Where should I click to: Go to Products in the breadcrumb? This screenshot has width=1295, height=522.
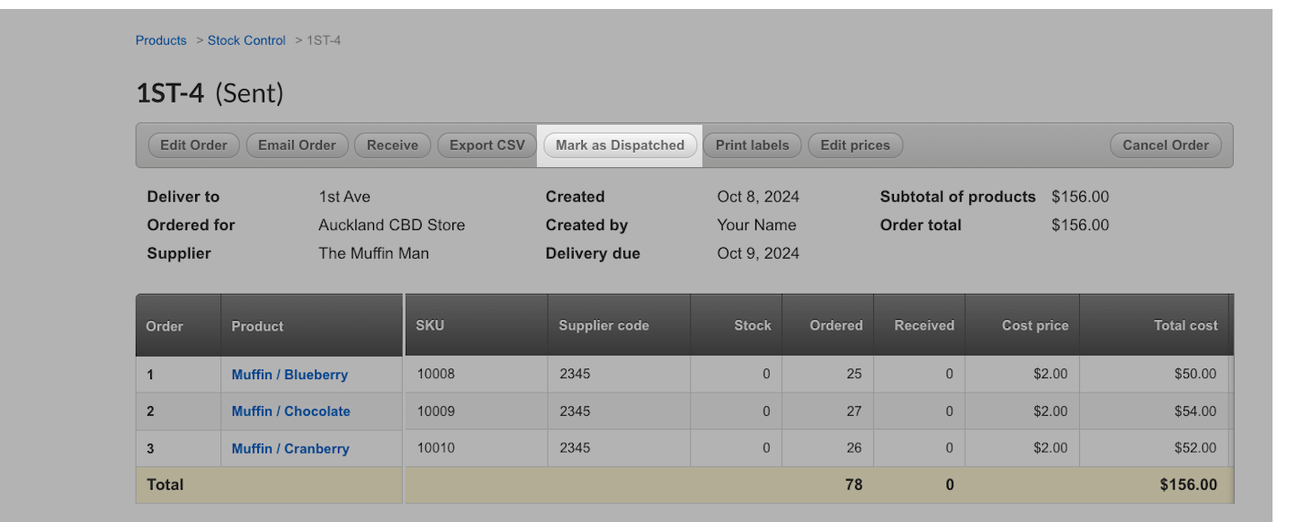coord(161,40)
